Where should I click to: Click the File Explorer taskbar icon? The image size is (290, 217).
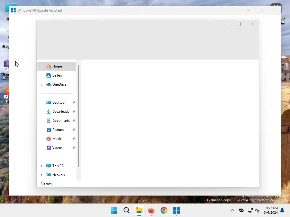139,210
